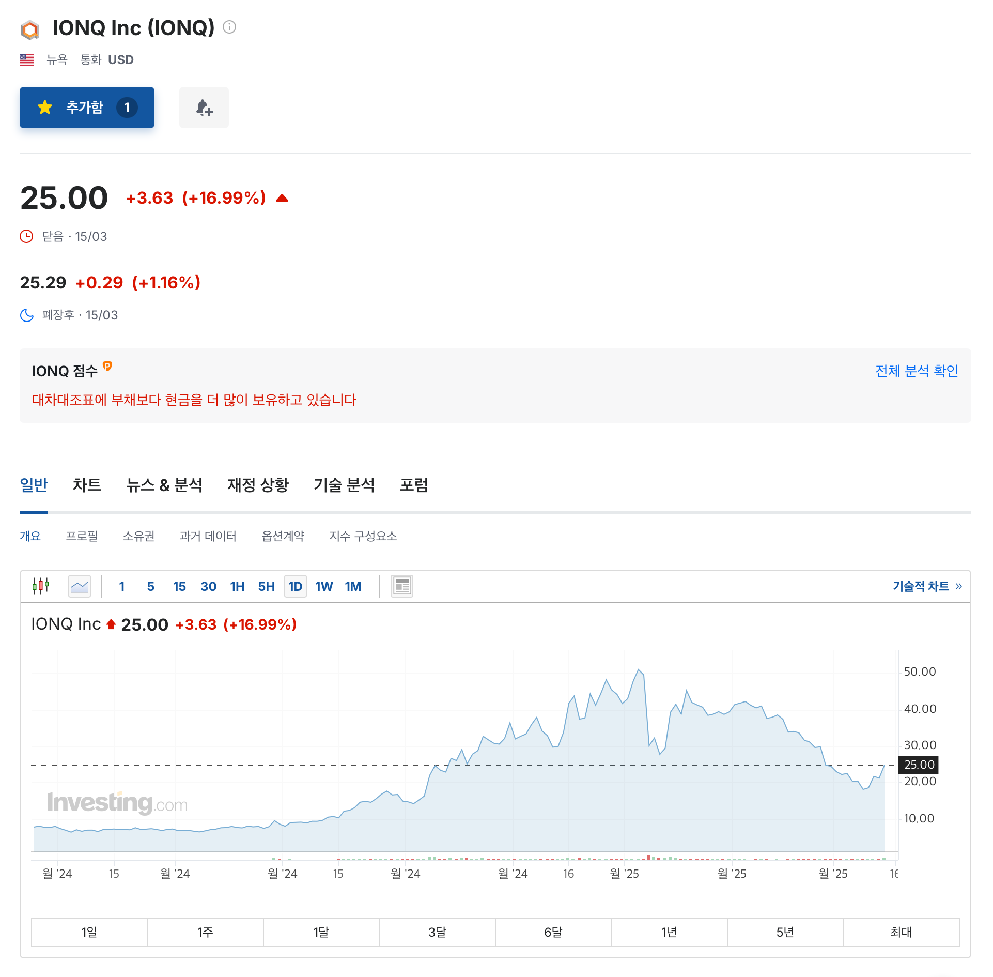Screen dimensions: 993x977
Task: Set chart interval to 15 minutes
Action: (179, 587)
